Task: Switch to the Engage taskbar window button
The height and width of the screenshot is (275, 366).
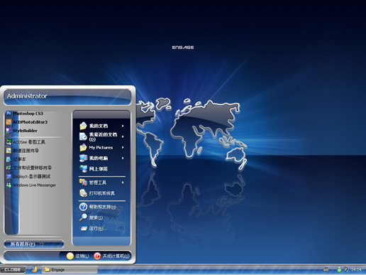Action: (x=70, y=270)
